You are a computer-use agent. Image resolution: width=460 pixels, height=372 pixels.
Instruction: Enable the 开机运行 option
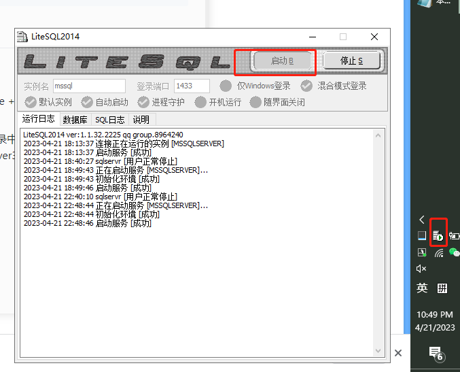200,102
